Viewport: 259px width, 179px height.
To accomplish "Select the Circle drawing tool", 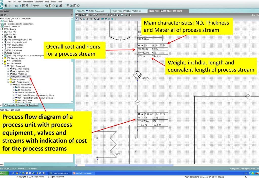I will click(x=84, y=19).
